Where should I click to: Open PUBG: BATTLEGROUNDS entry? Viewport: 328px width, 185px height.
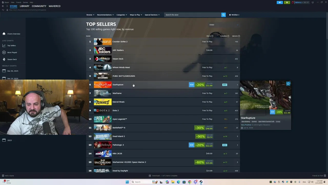pyautogui.click(x=163, y=76)
